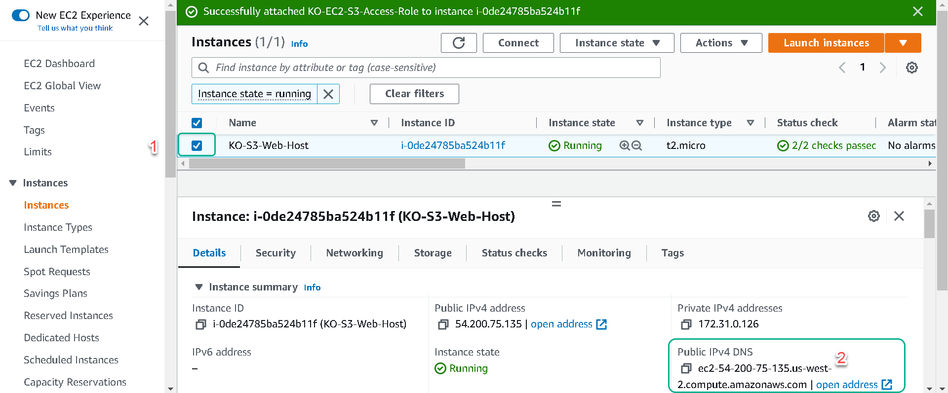Viewport: 948px width, 393px height.
Task: Remove the running instance state filter
Action: point(328,94)
